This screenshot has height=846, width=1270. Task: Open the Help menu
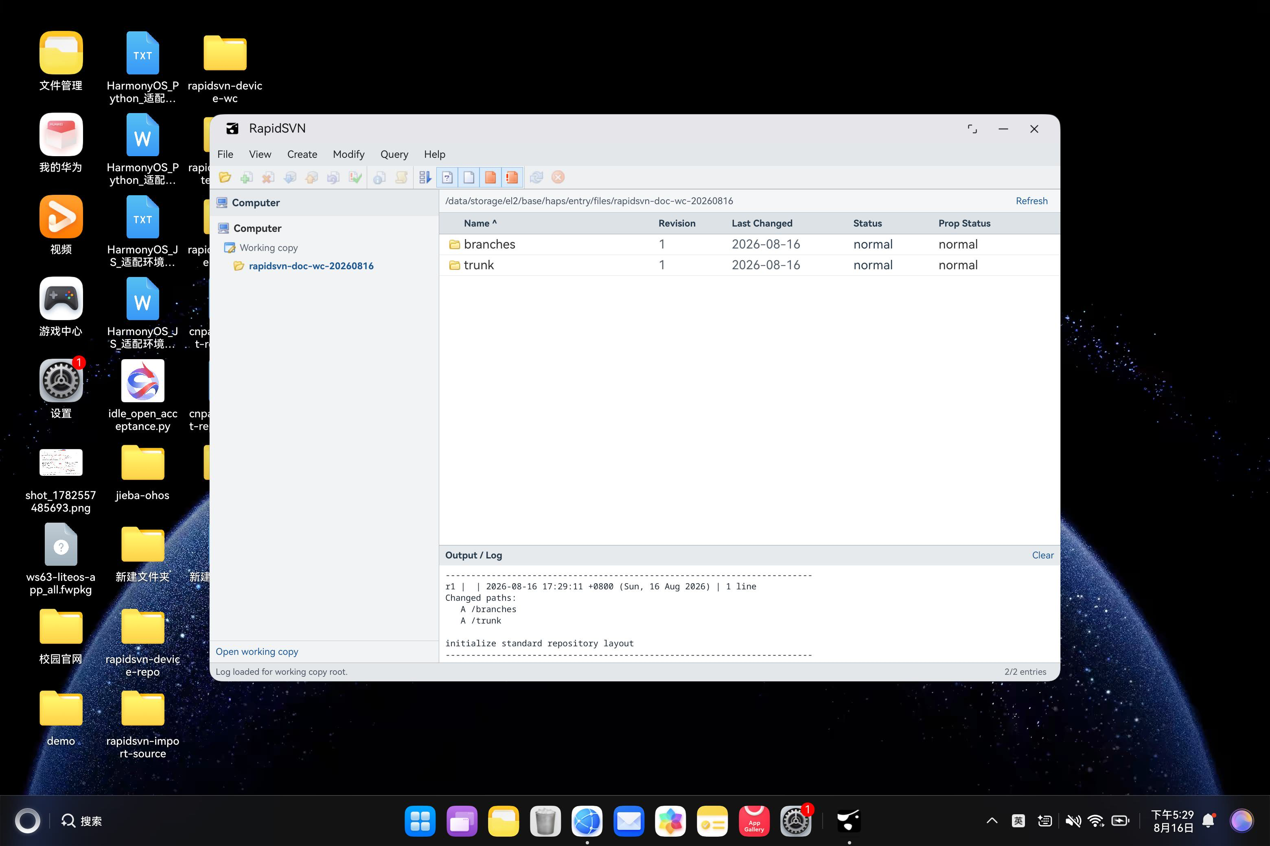pos(434,154)
